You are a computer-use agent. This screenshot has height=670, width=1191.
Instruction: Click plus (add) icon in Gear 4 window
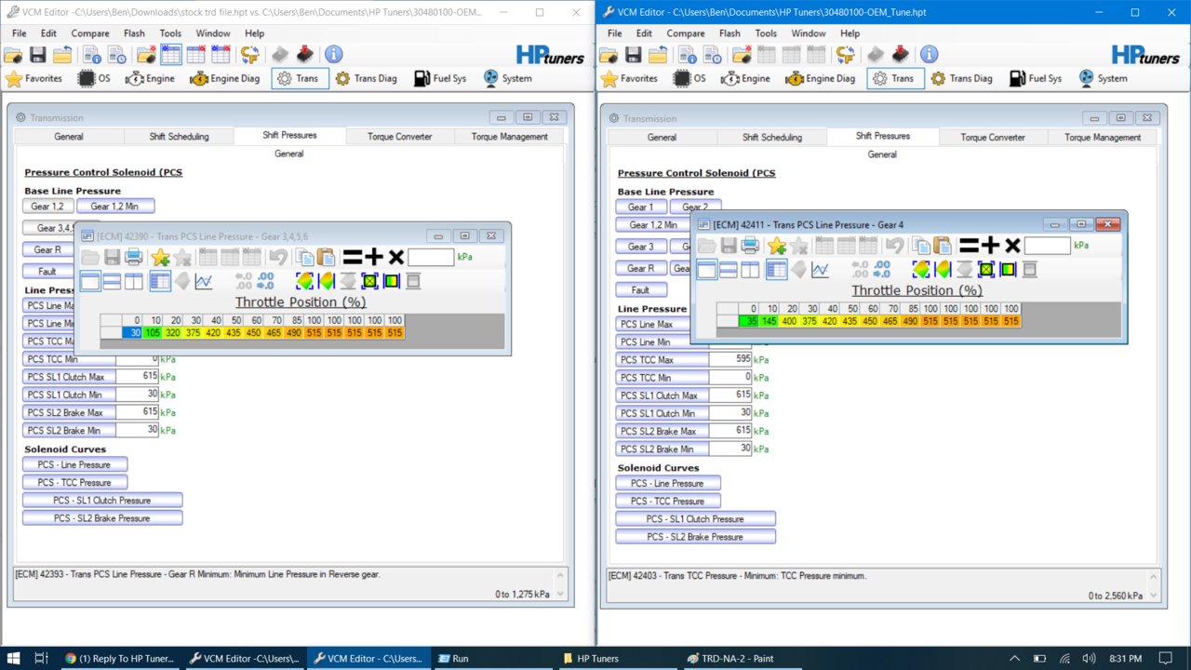point(990,246)
